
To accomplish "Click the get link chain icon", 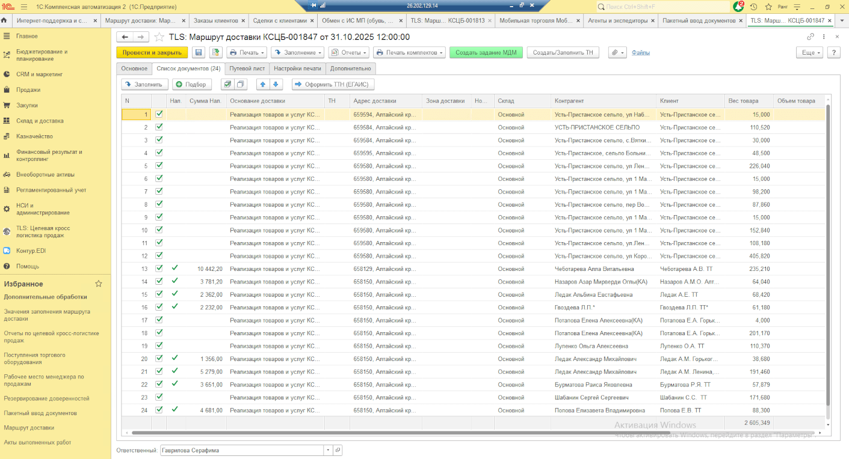I will point(810,37).
